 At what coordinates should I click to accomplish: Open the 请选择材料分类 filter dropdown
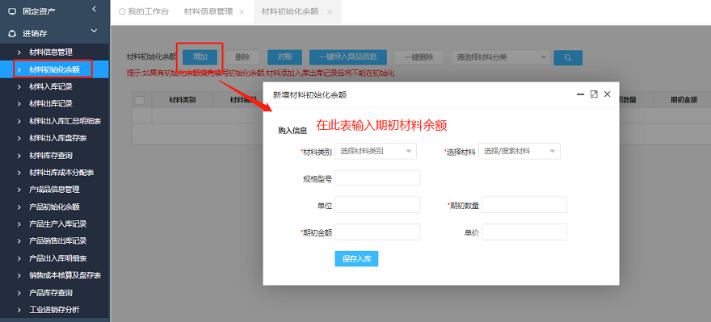tap(501, 57)
